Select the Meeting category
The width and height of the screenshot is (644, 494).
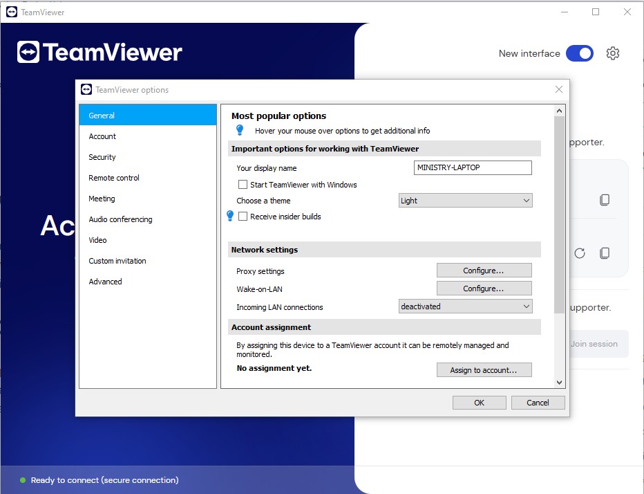click(x=148, y=199)
